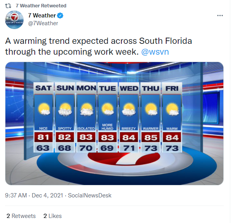233x223 pixels.
Task: Click the WED breezy weather icon
Action: 129,109
